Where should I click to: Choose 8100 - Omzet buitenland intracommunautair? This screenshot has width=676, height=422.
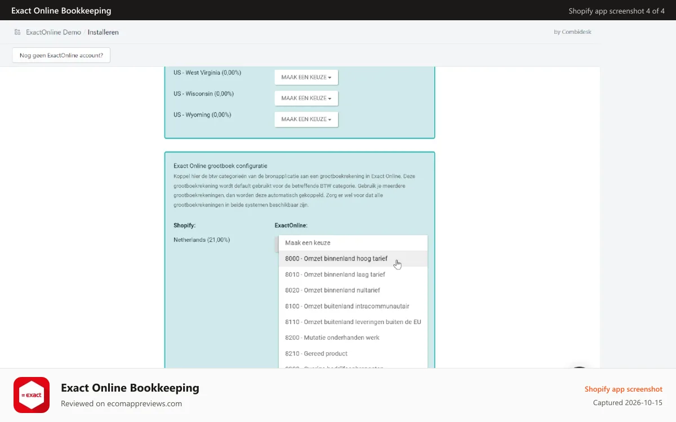[353, 306]
